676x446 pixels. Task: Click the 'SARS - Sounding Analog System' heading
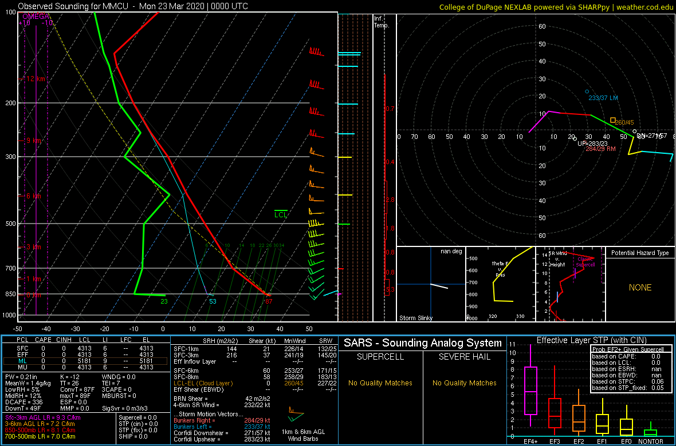pos(423,343)
